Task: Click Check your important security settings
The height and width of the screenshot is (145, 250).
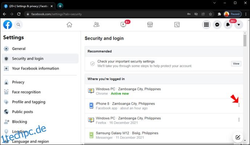Action: click(126, 61)
